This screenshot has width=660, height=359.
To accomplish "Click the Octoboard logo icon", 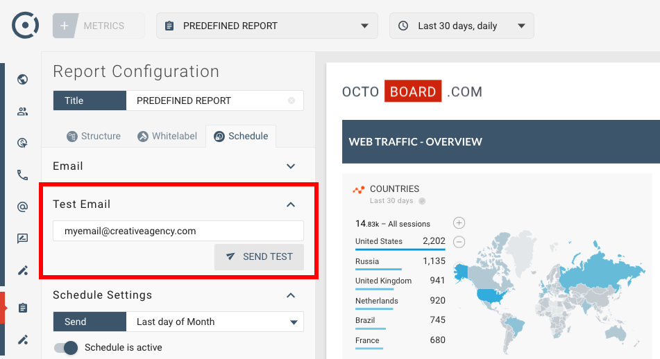I will 25,25.
